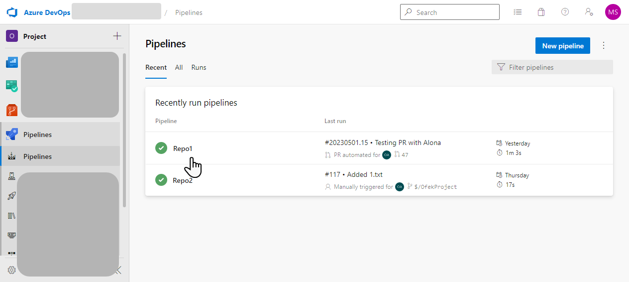Click the New pipeline button
This screenshot has width=629, height=282.
(x=562, y=46)
